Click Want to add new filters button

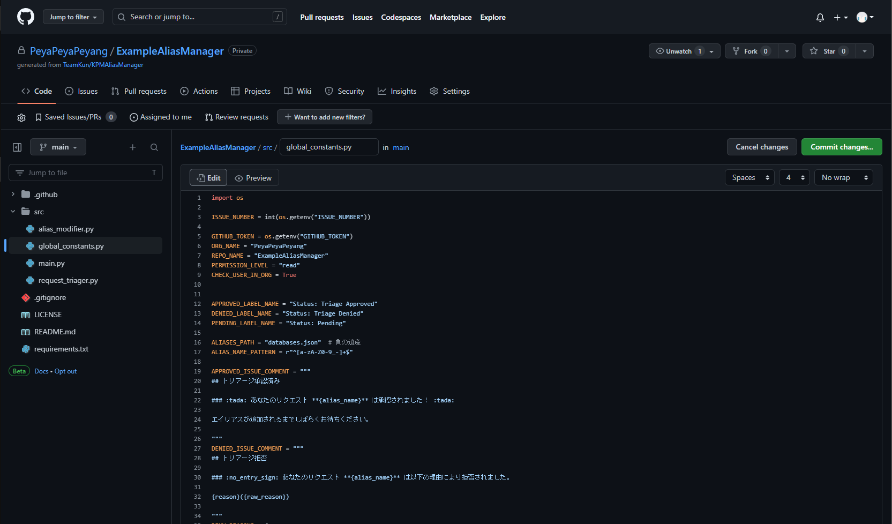(325, 117)
